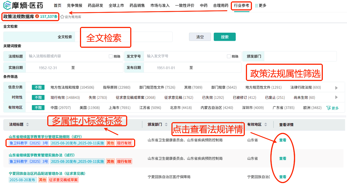
Task: Open 查看 link for 宁夏回族自治区药品配送管理办法
Action: pos(282,177)
